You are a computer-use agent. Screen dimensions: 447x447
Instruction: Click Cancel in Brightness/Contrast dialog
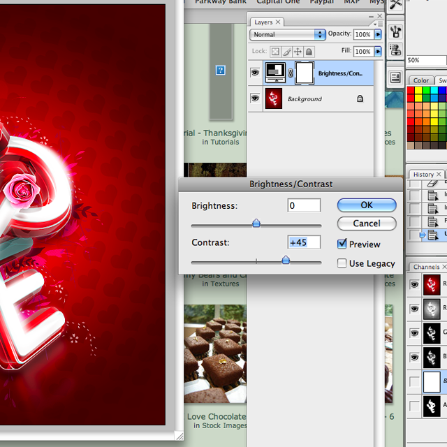point(367,223)
